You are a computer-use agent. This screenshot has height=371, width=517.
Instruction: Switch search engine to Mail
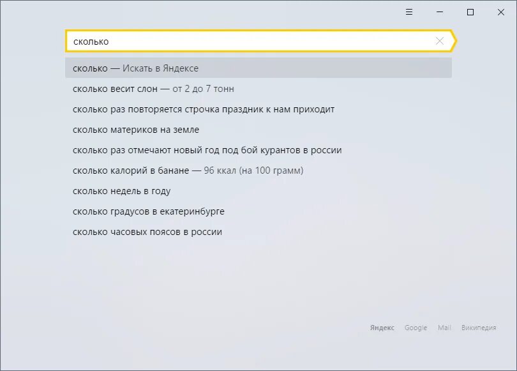[x=444, y=328]
